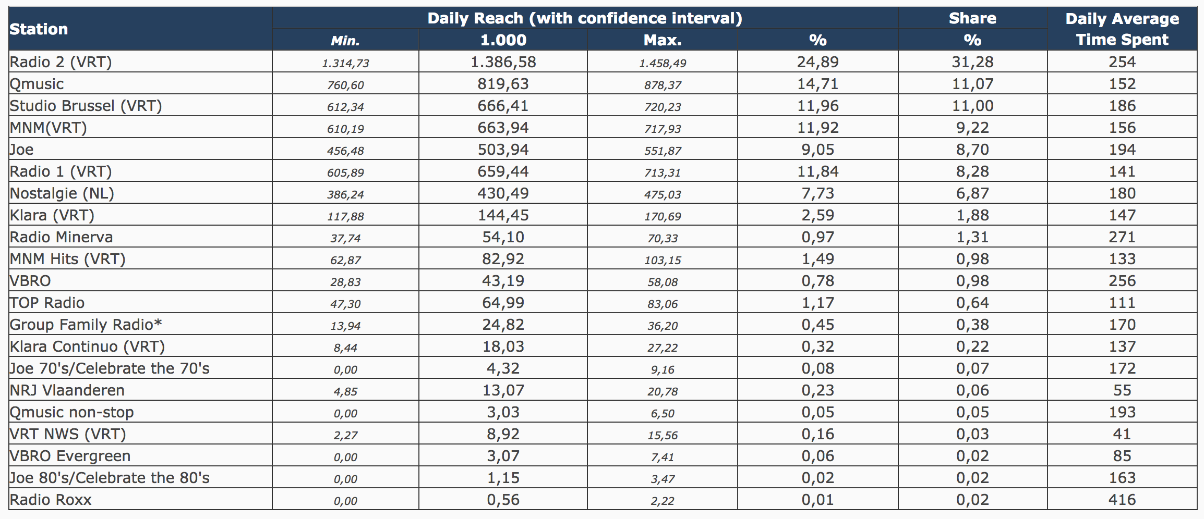The width and height of the screenshot is (1204, 519).
Task: Select the Radio 2 (VRT) station name
Action: (61, 62)
